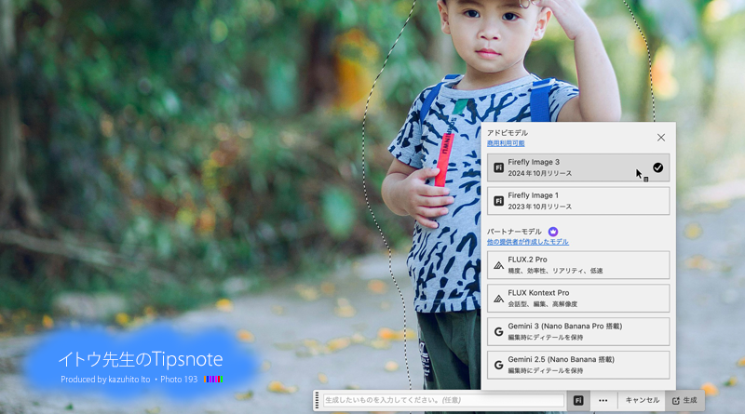
Task: Click the Google G icon for Gemini 3
Action: point(498,332)
